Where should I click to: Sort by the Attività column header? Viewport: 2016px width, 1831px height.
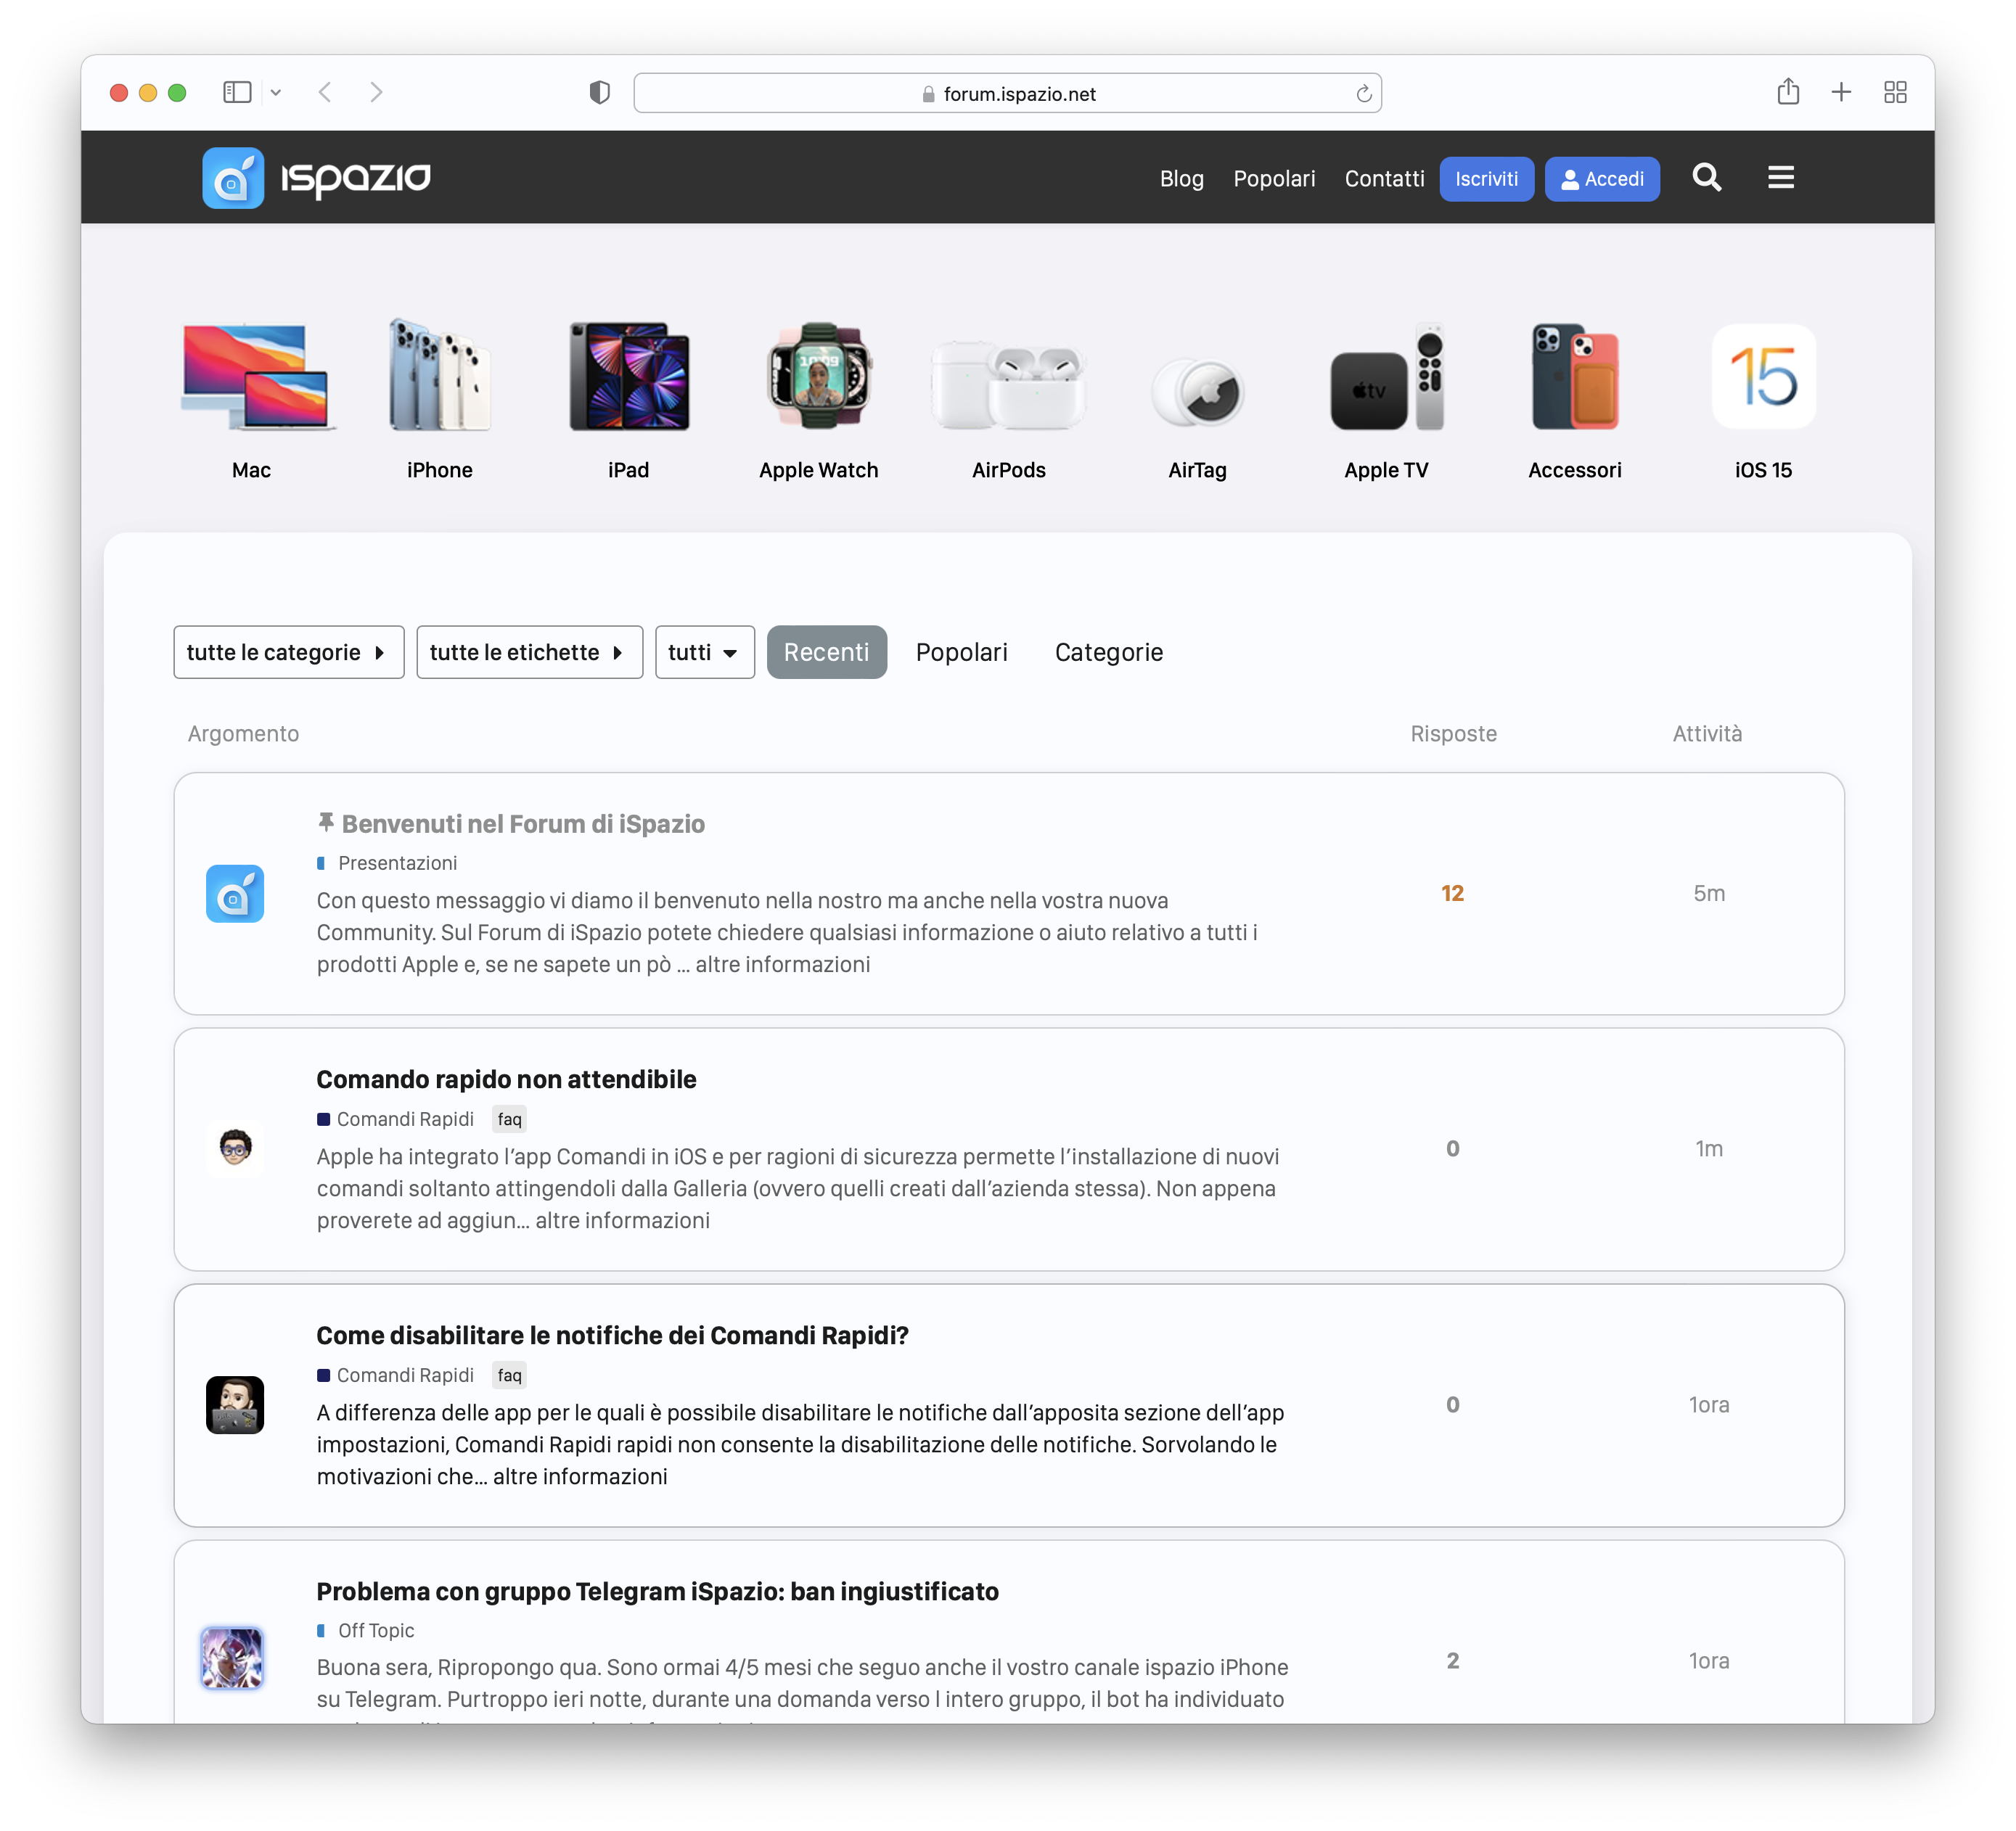[1708, 733]
